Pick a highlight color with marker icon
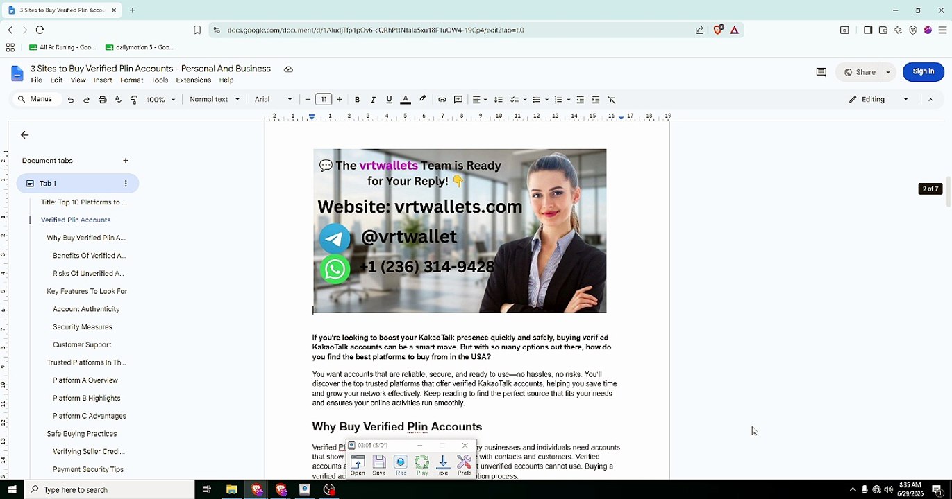The width and height of the screenshot is (952, 499). tap(422, 100)
